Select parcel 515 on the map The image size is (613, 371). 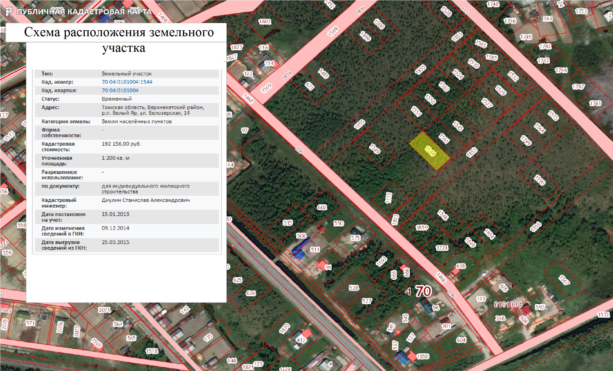288,223
